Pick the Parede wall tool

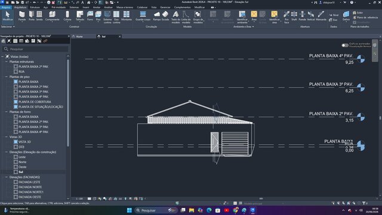pos(22,16)
